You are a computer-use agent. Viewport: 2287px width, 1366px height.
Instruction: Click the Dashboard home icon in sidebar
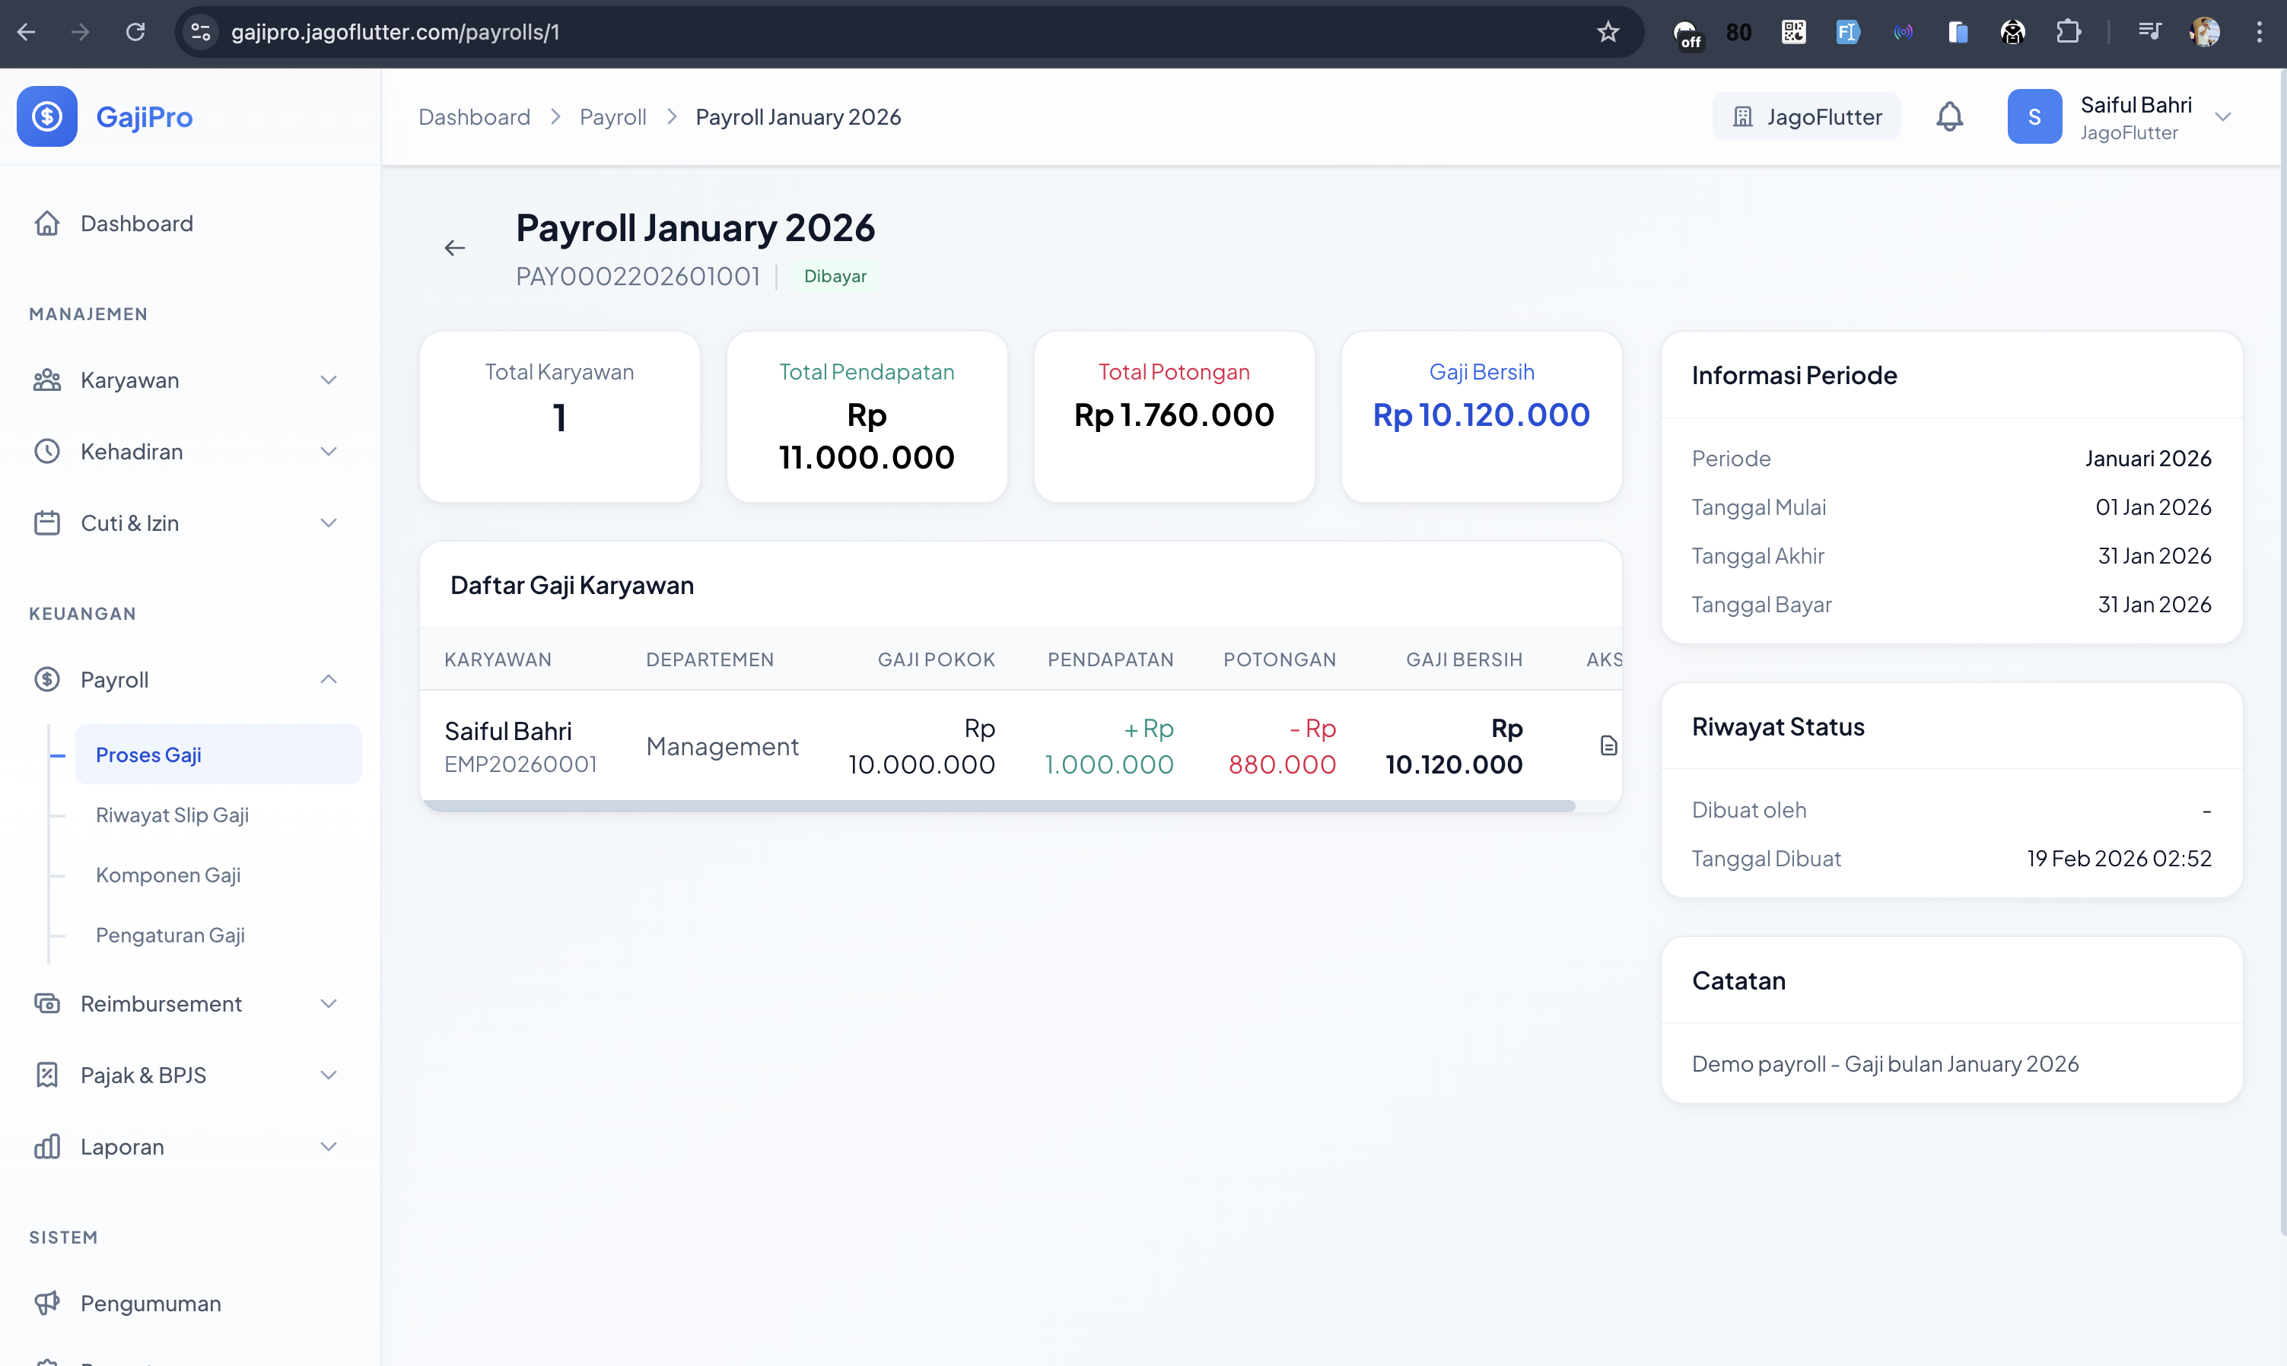(x=47, y=224)
